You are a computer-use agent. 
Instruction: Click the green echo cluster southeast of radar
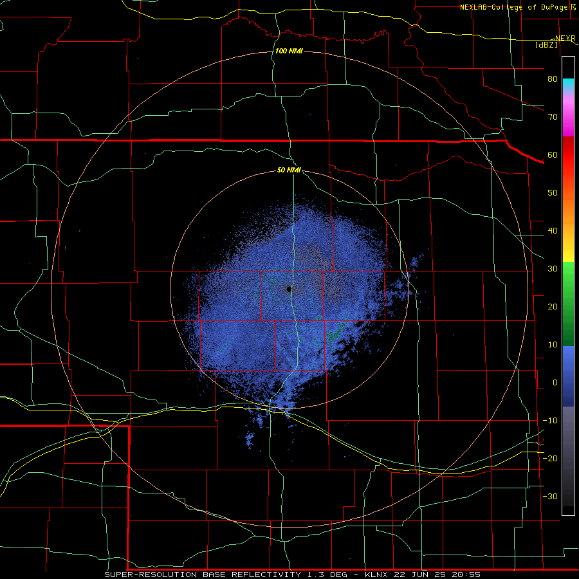tap(335, 333)
